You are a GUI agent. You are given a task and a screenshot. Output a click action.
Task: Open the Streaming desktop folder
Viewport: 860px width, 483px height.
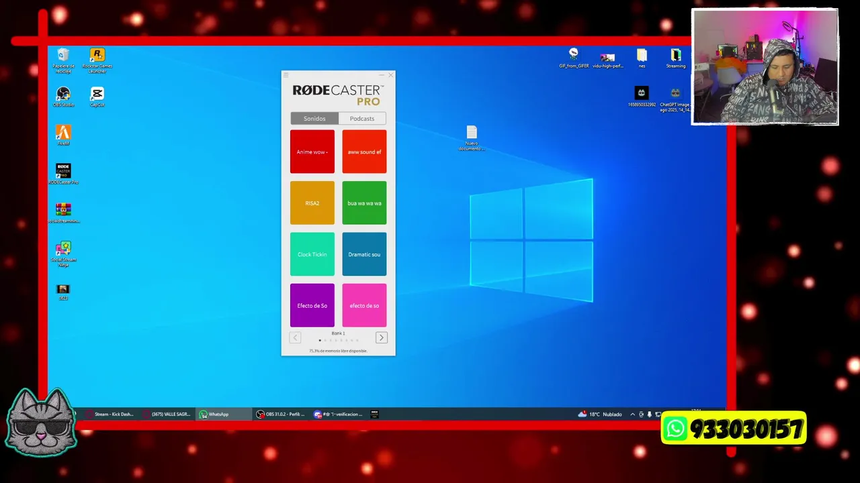pyautogui.click(x=675, y=58)
